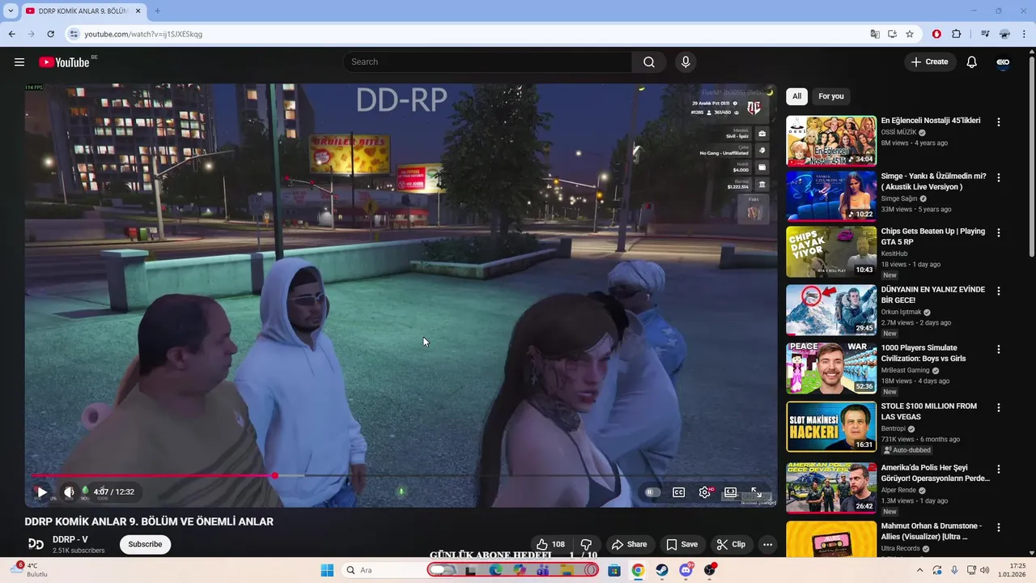Viewport: 1036px width, 583px height.
Task: Open the Slot Makinesi Hackeri thumbnail
Action: (831, 426)
